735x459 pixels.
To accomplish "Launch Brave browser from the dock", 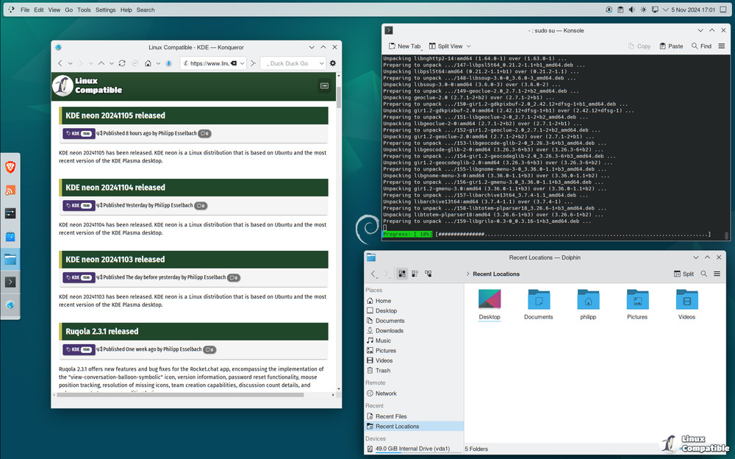I will click(10, 167).
